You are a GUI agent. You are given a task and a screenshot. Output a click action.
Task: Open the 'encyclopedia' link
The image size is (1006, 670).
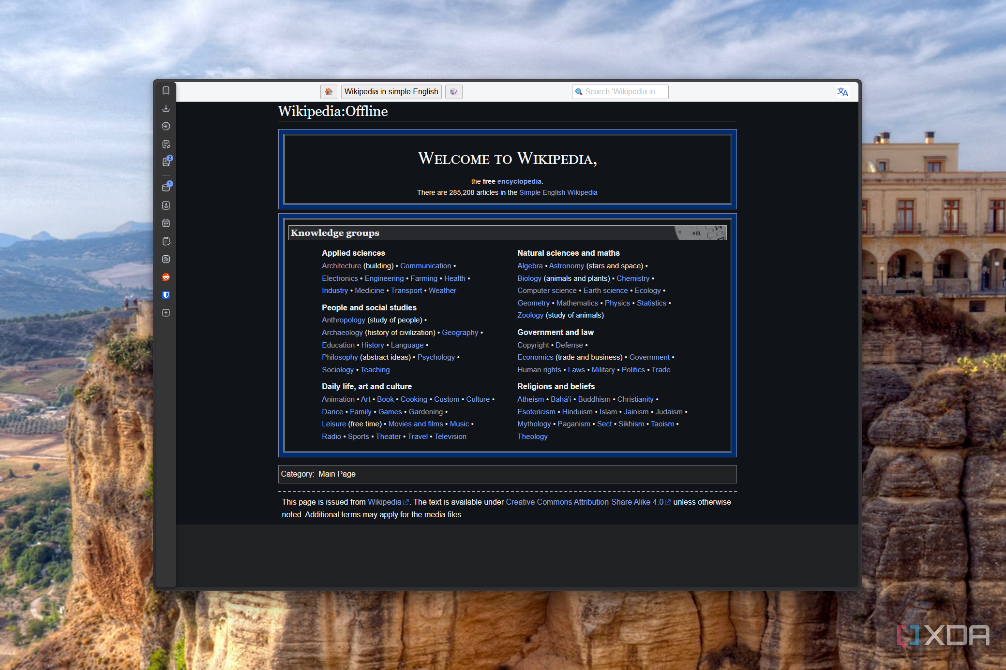[519, 181]
